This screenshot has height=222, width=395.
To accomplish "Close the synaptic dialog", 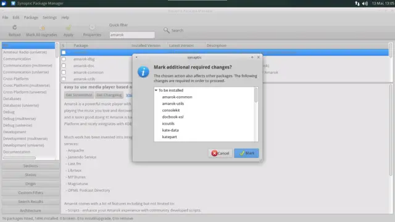I will [x=258, y=57].
